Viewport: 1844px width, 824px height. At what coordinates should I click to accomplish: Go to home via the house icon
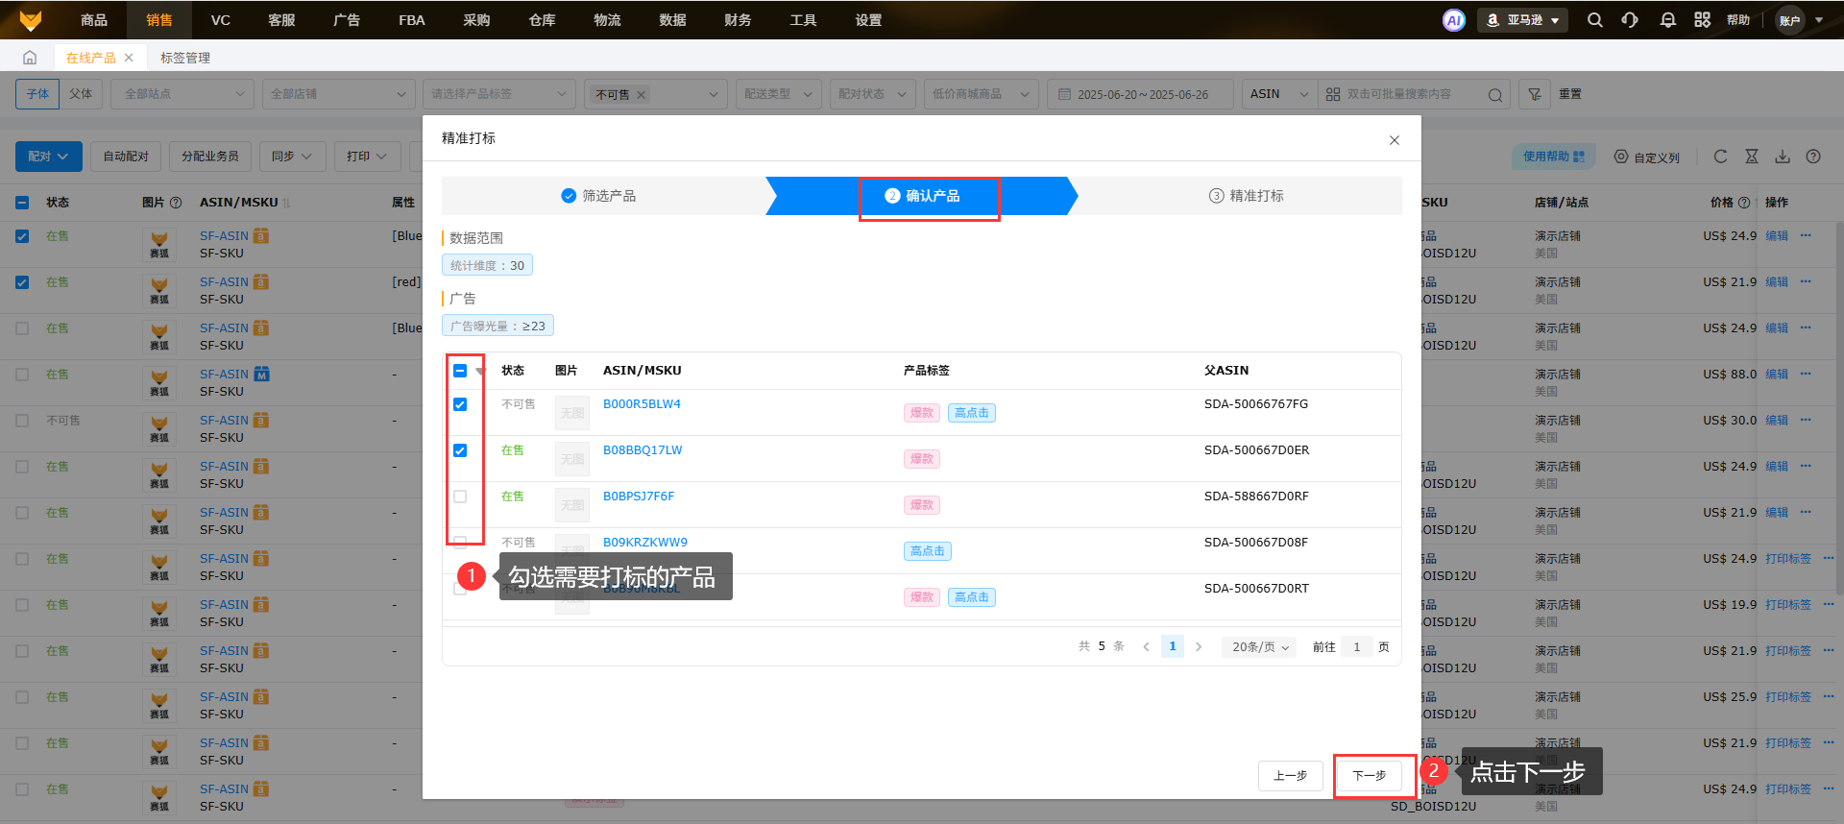(30, 58)
